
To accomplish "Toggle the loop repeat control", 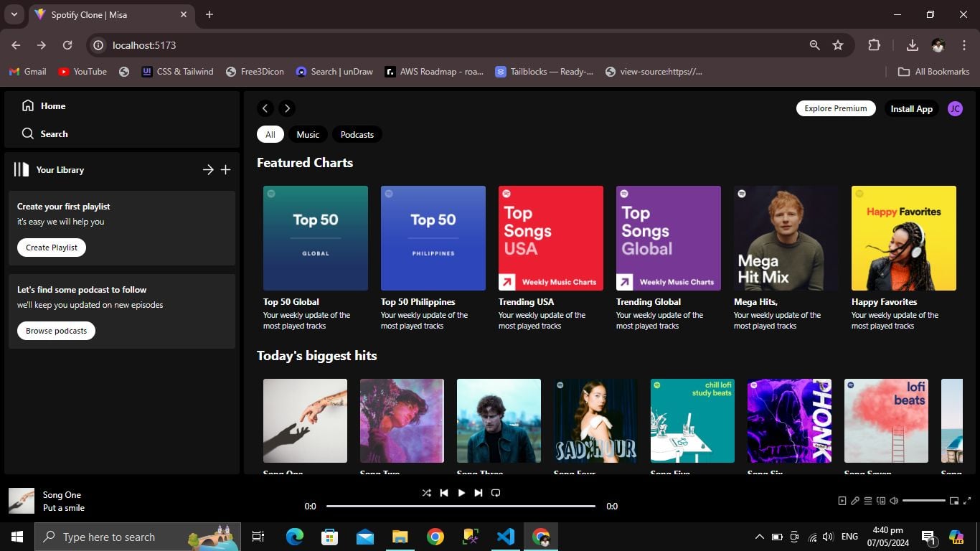I will [496, 493].
